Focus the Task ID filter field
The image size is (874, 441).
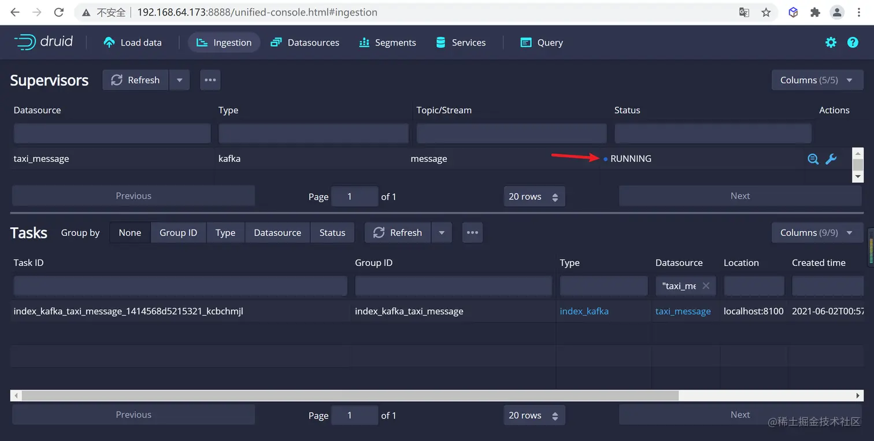pos(180,286)
